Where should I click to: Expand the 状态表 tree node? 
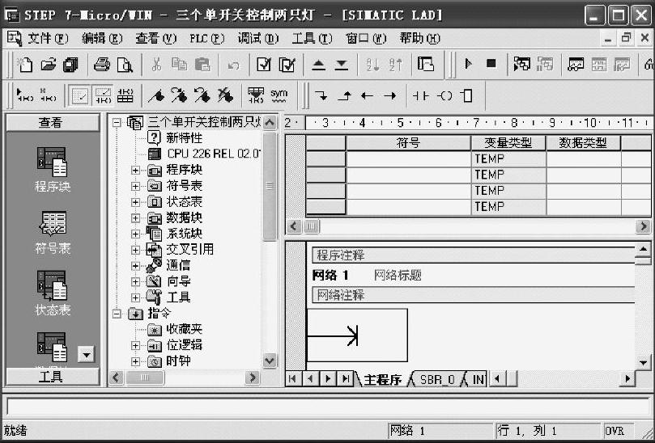pos(135,202)
